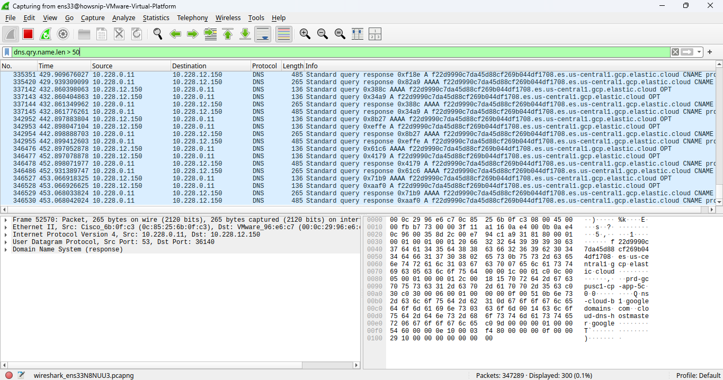Screen dimensions: 723x380
Task: Sort by Protocol column header
Action: point(266,66)
